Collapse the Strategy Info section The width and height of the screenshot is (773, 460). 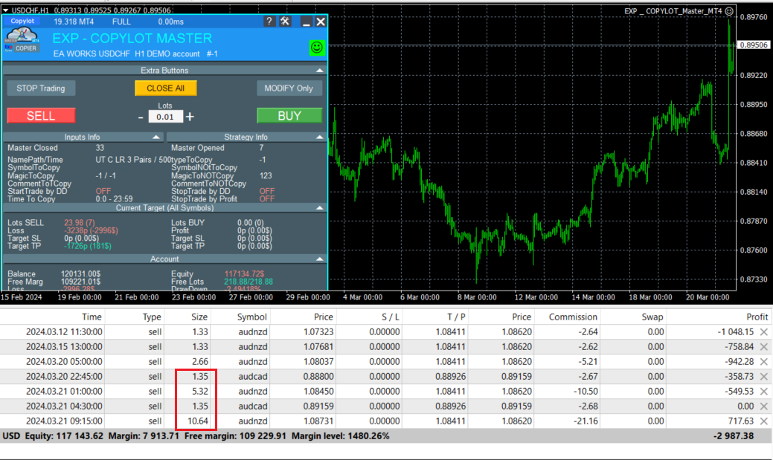point(319,137)
